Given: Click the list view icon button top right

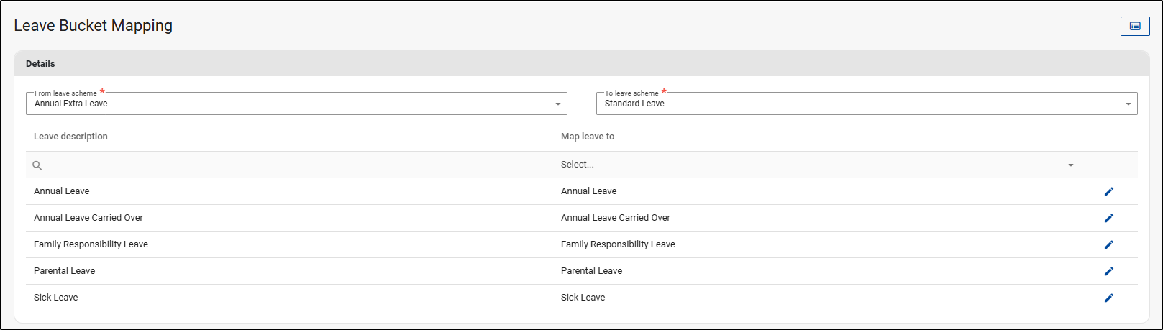Looking at the screenshot, I should click(1134, 26).
